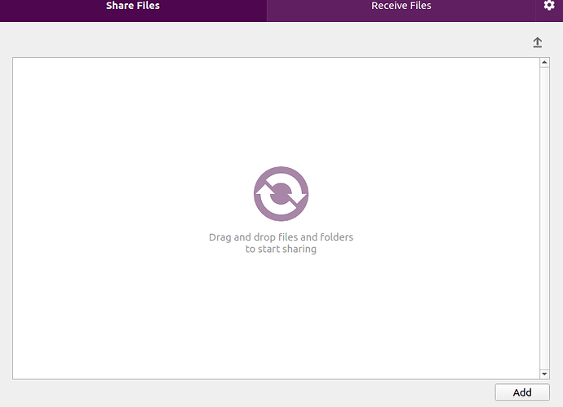Click the "to start sharing" text line
This screenshot has width=563, height=407.
point(281,250)
